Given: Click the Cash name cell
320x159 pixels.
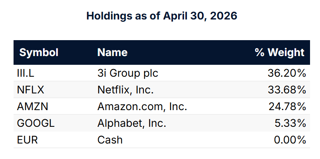Looking at the screenshot, I should (x=110, y=140).
